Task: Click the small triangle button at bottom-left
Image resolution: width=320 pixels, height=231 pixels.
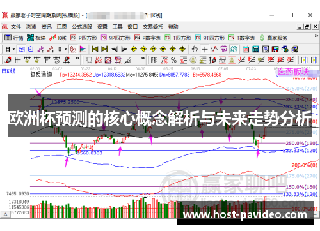Action: coord(5,214)
